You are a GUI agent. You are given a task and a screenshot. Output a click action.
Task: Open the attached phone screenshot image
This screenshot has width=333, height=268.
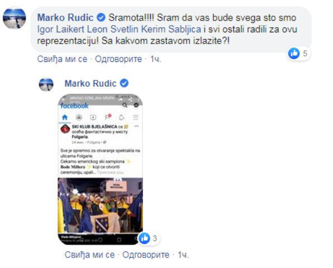100,169
